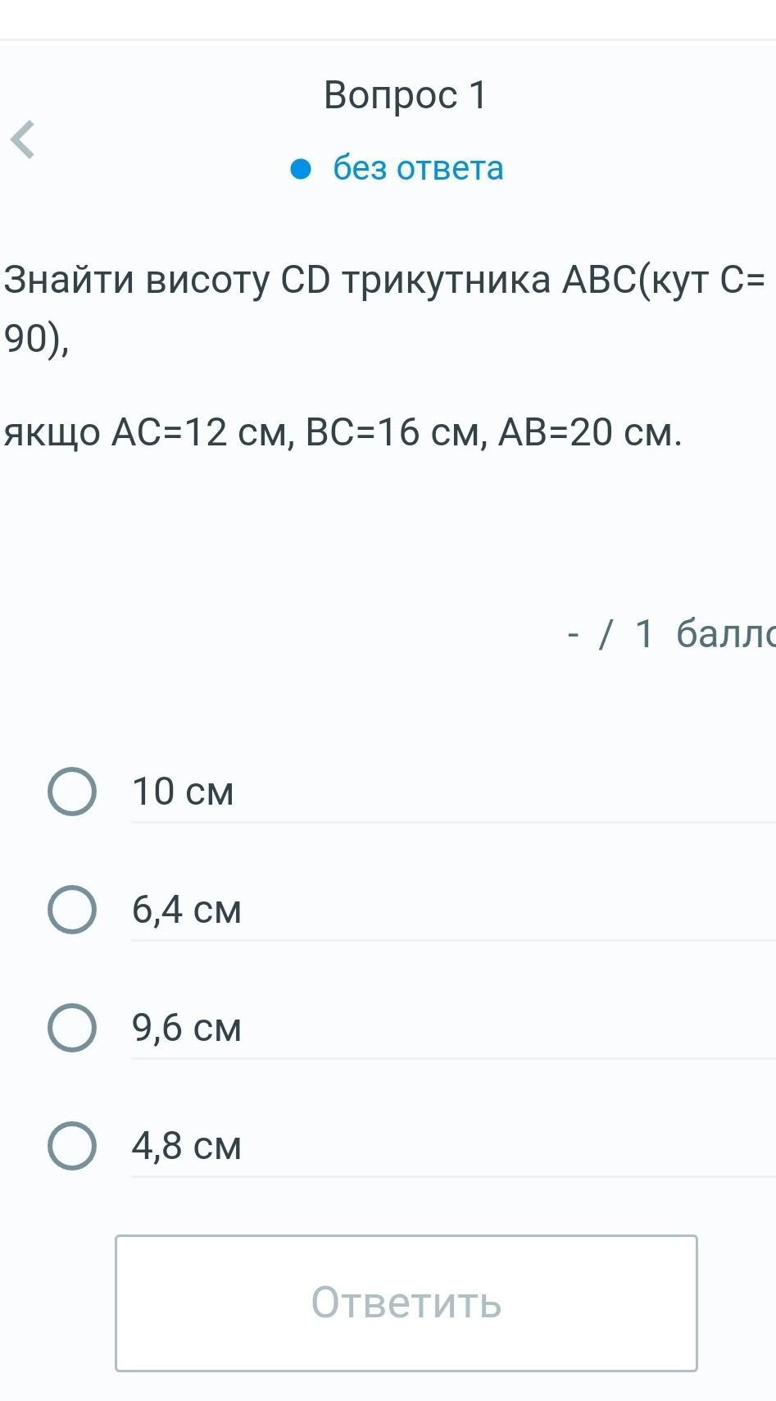Click the blue status dot
776x1401 pixels.
pyautogui.click(x=302, y=169)
